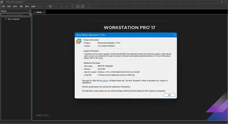The width and height of the screenshot is (228, 124).
Task: Open the library search dropdown arrow
Action: coord(30,15)
